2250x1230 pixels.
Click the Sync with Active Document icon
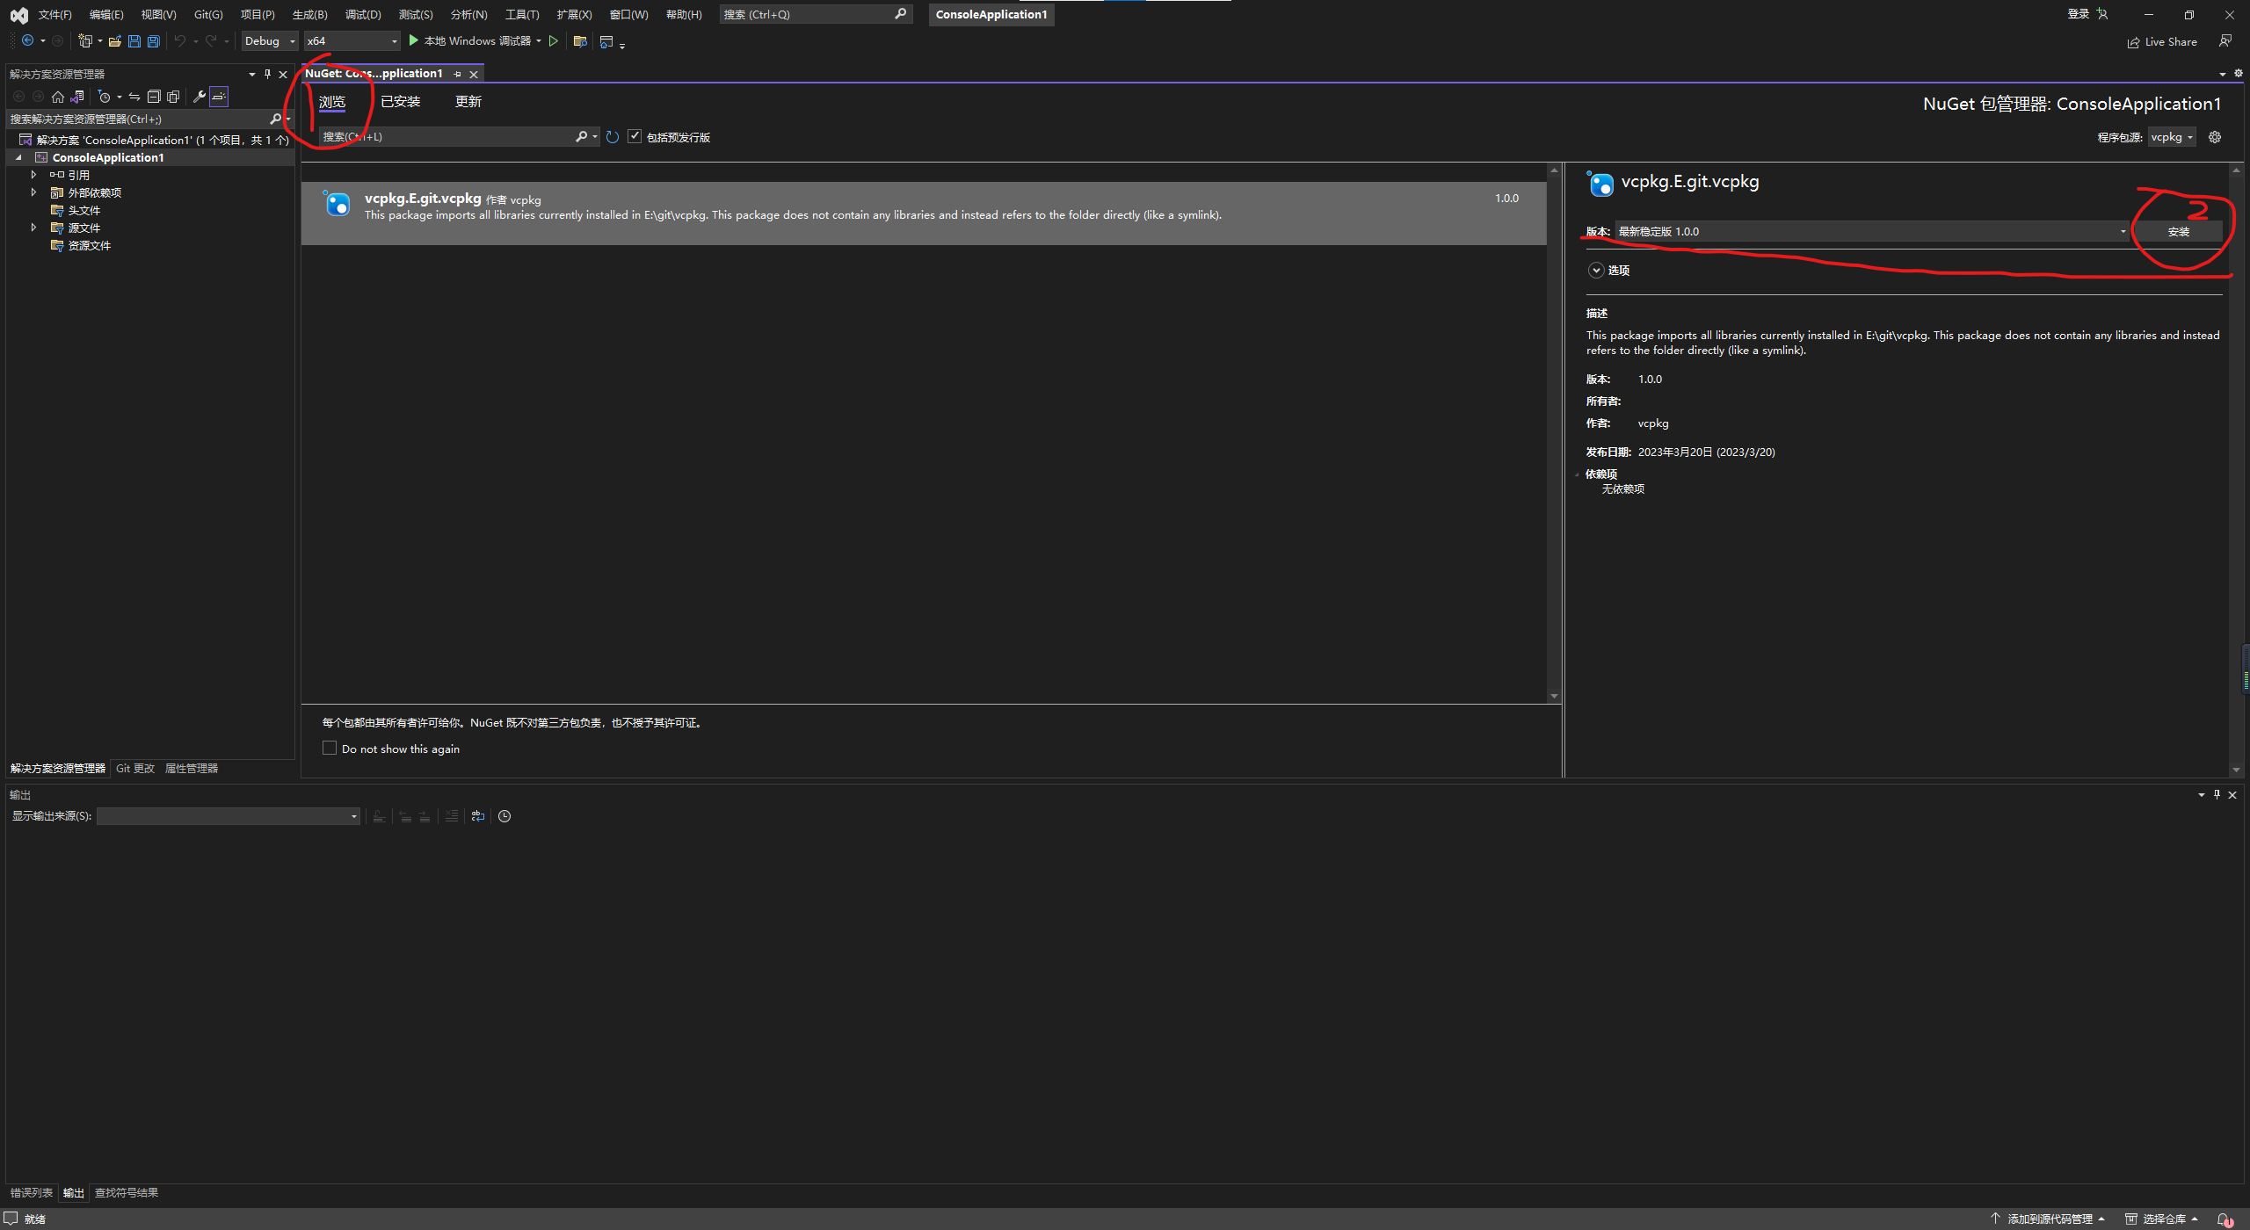point(134,97)
